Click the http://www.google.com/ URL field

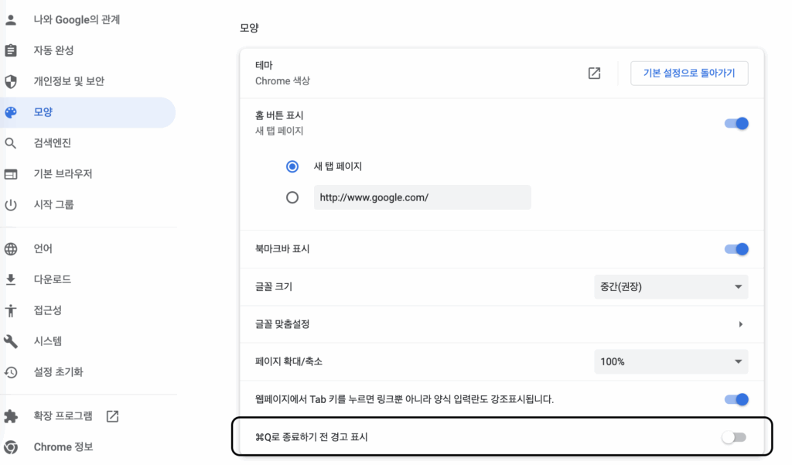[x=422, y=197]
